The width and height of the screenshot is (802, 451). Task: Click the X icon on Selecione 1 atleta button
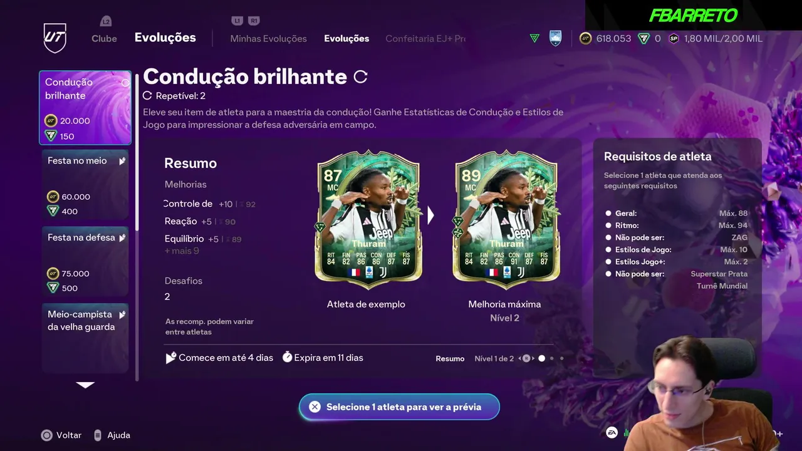315,407
